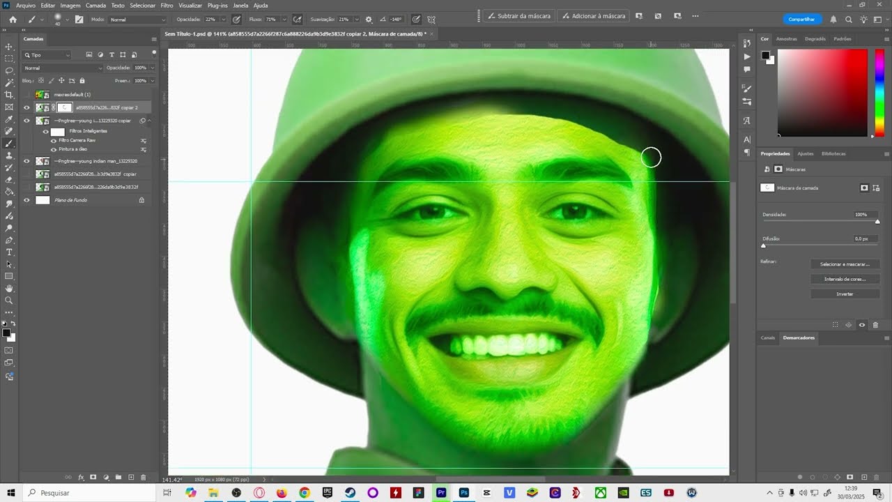The width and height of the screenshot is (892, 502).
Task: Select the Move tool
Action: coord(9,47)
